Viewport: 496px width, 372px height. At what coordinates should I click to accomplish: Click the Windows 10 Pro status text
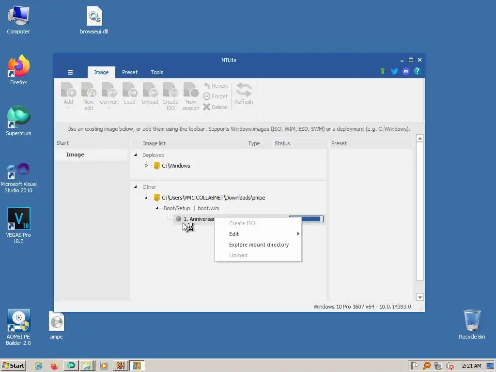[362, 307]
